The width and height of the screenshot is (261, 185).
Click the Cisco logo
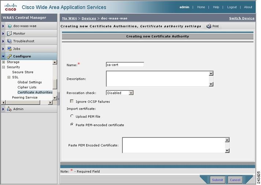(11, 7)
